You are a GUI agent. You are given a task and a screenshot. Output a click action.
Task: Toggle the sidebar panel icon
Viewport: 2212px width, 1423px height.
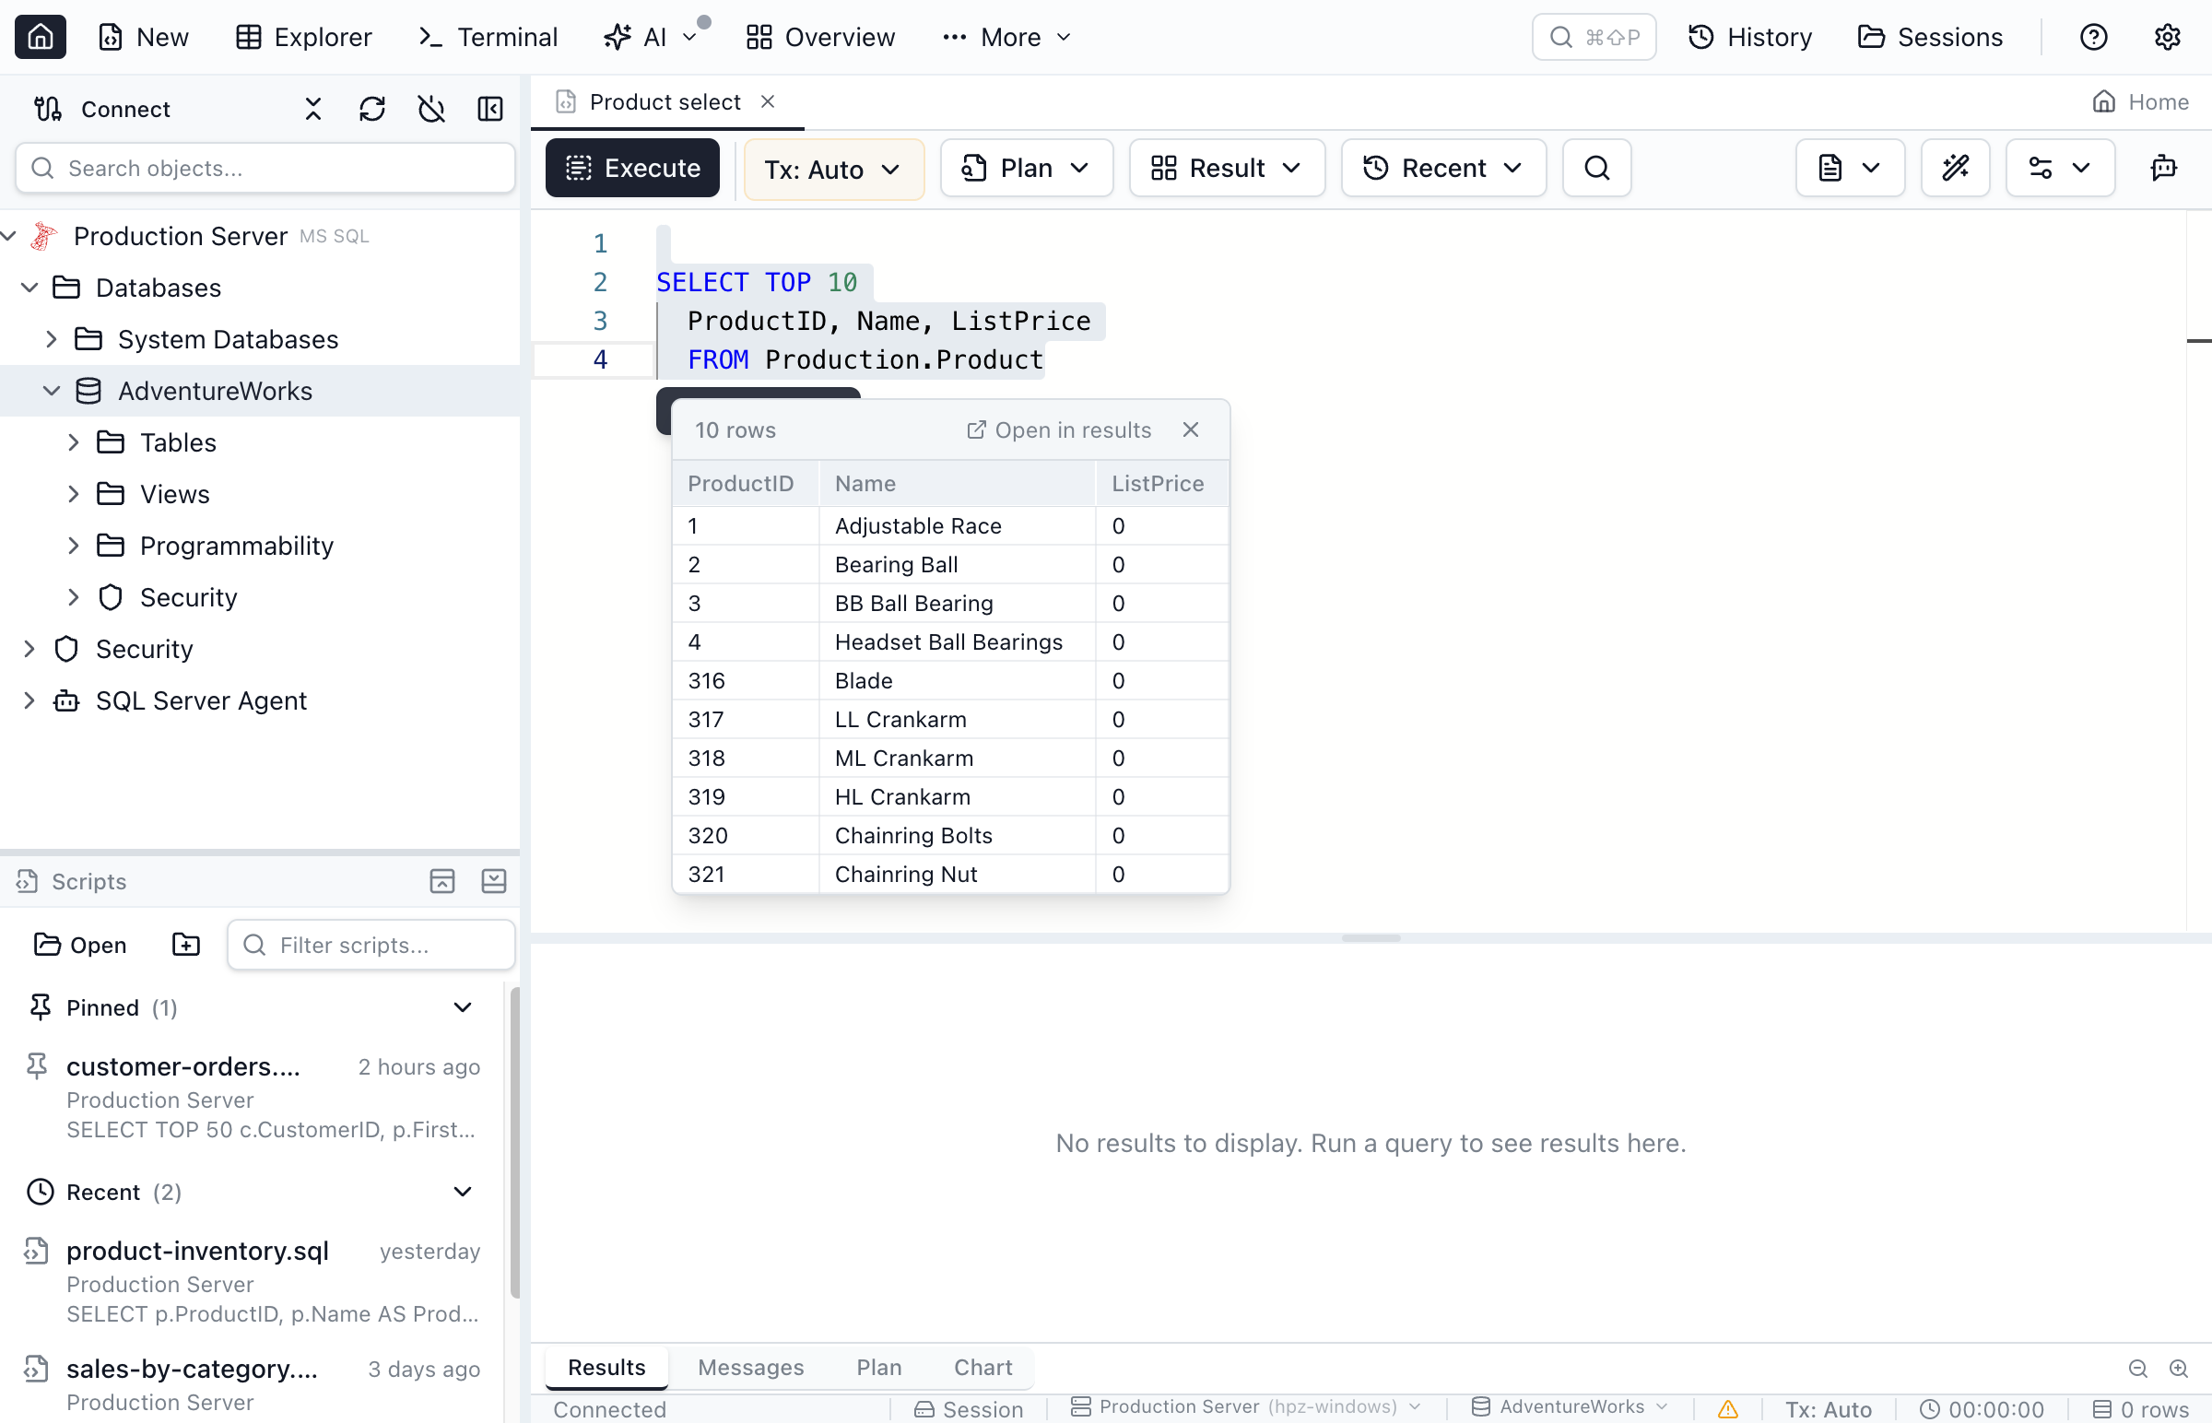490,109
